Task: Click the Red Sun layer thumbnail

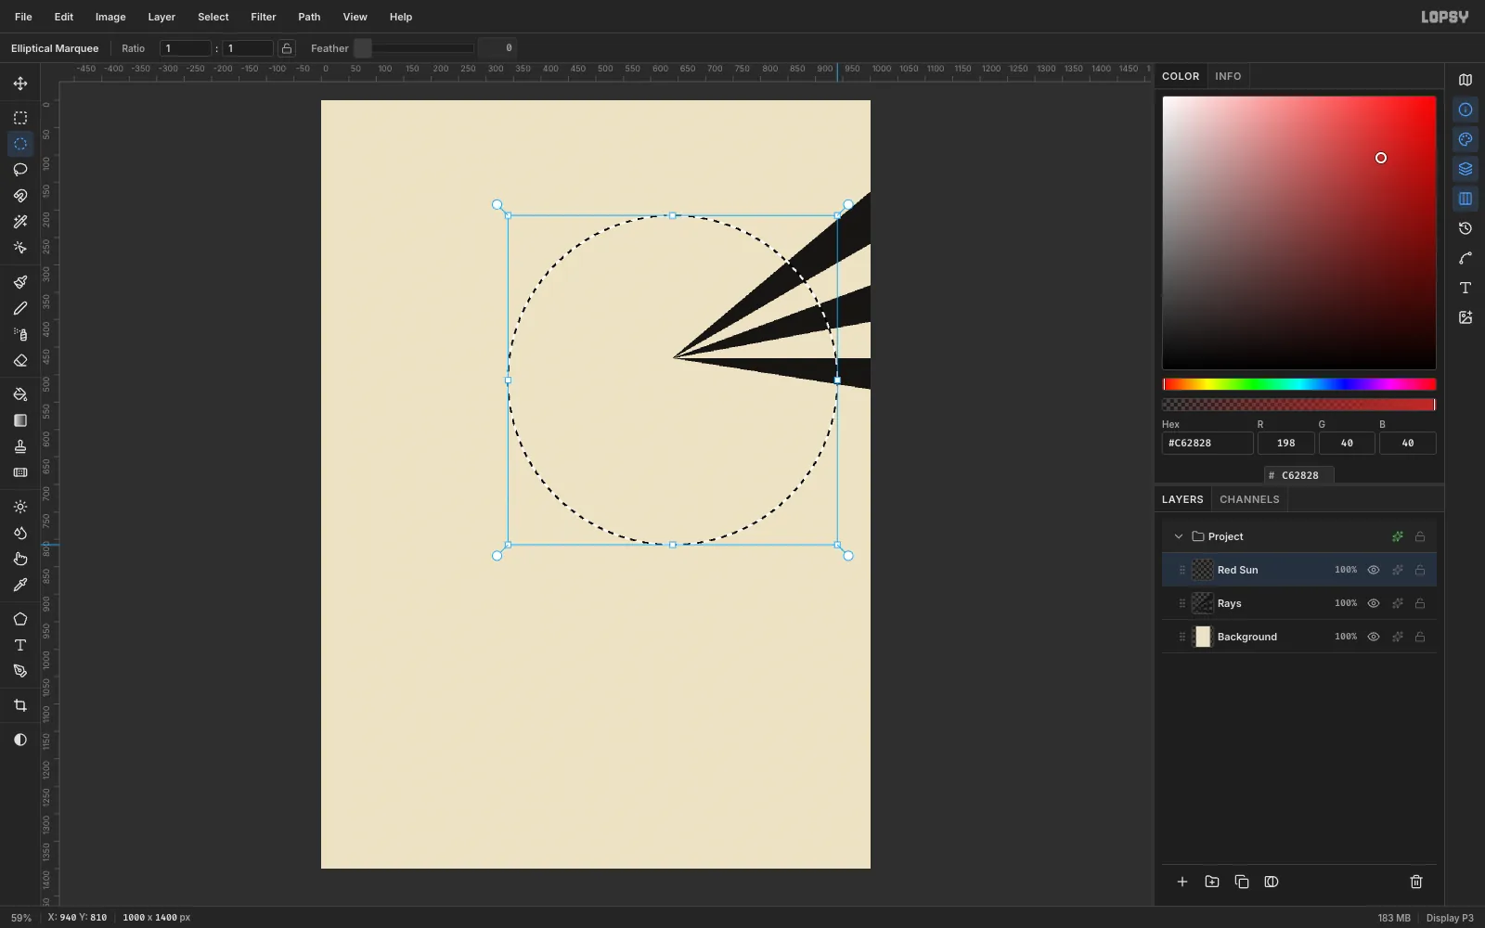Action: tap(1203, 570)
